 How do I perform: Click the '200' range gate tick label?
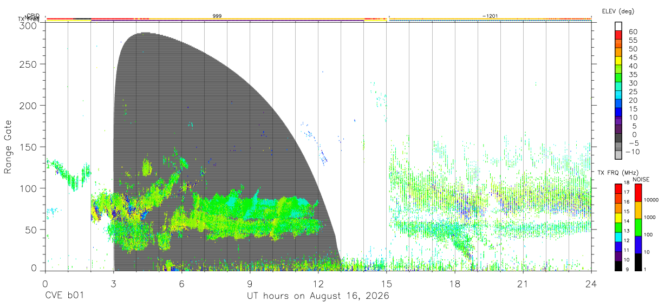point(27,105)
